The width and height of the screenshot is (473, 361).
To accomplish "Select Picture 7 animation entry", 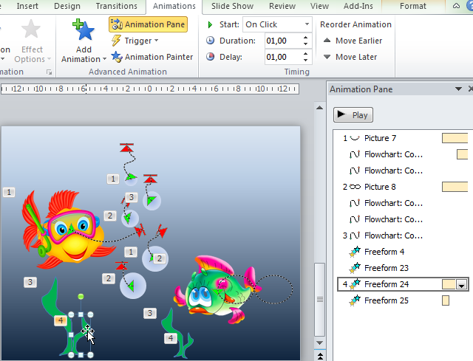I will (x=380, y=138).
